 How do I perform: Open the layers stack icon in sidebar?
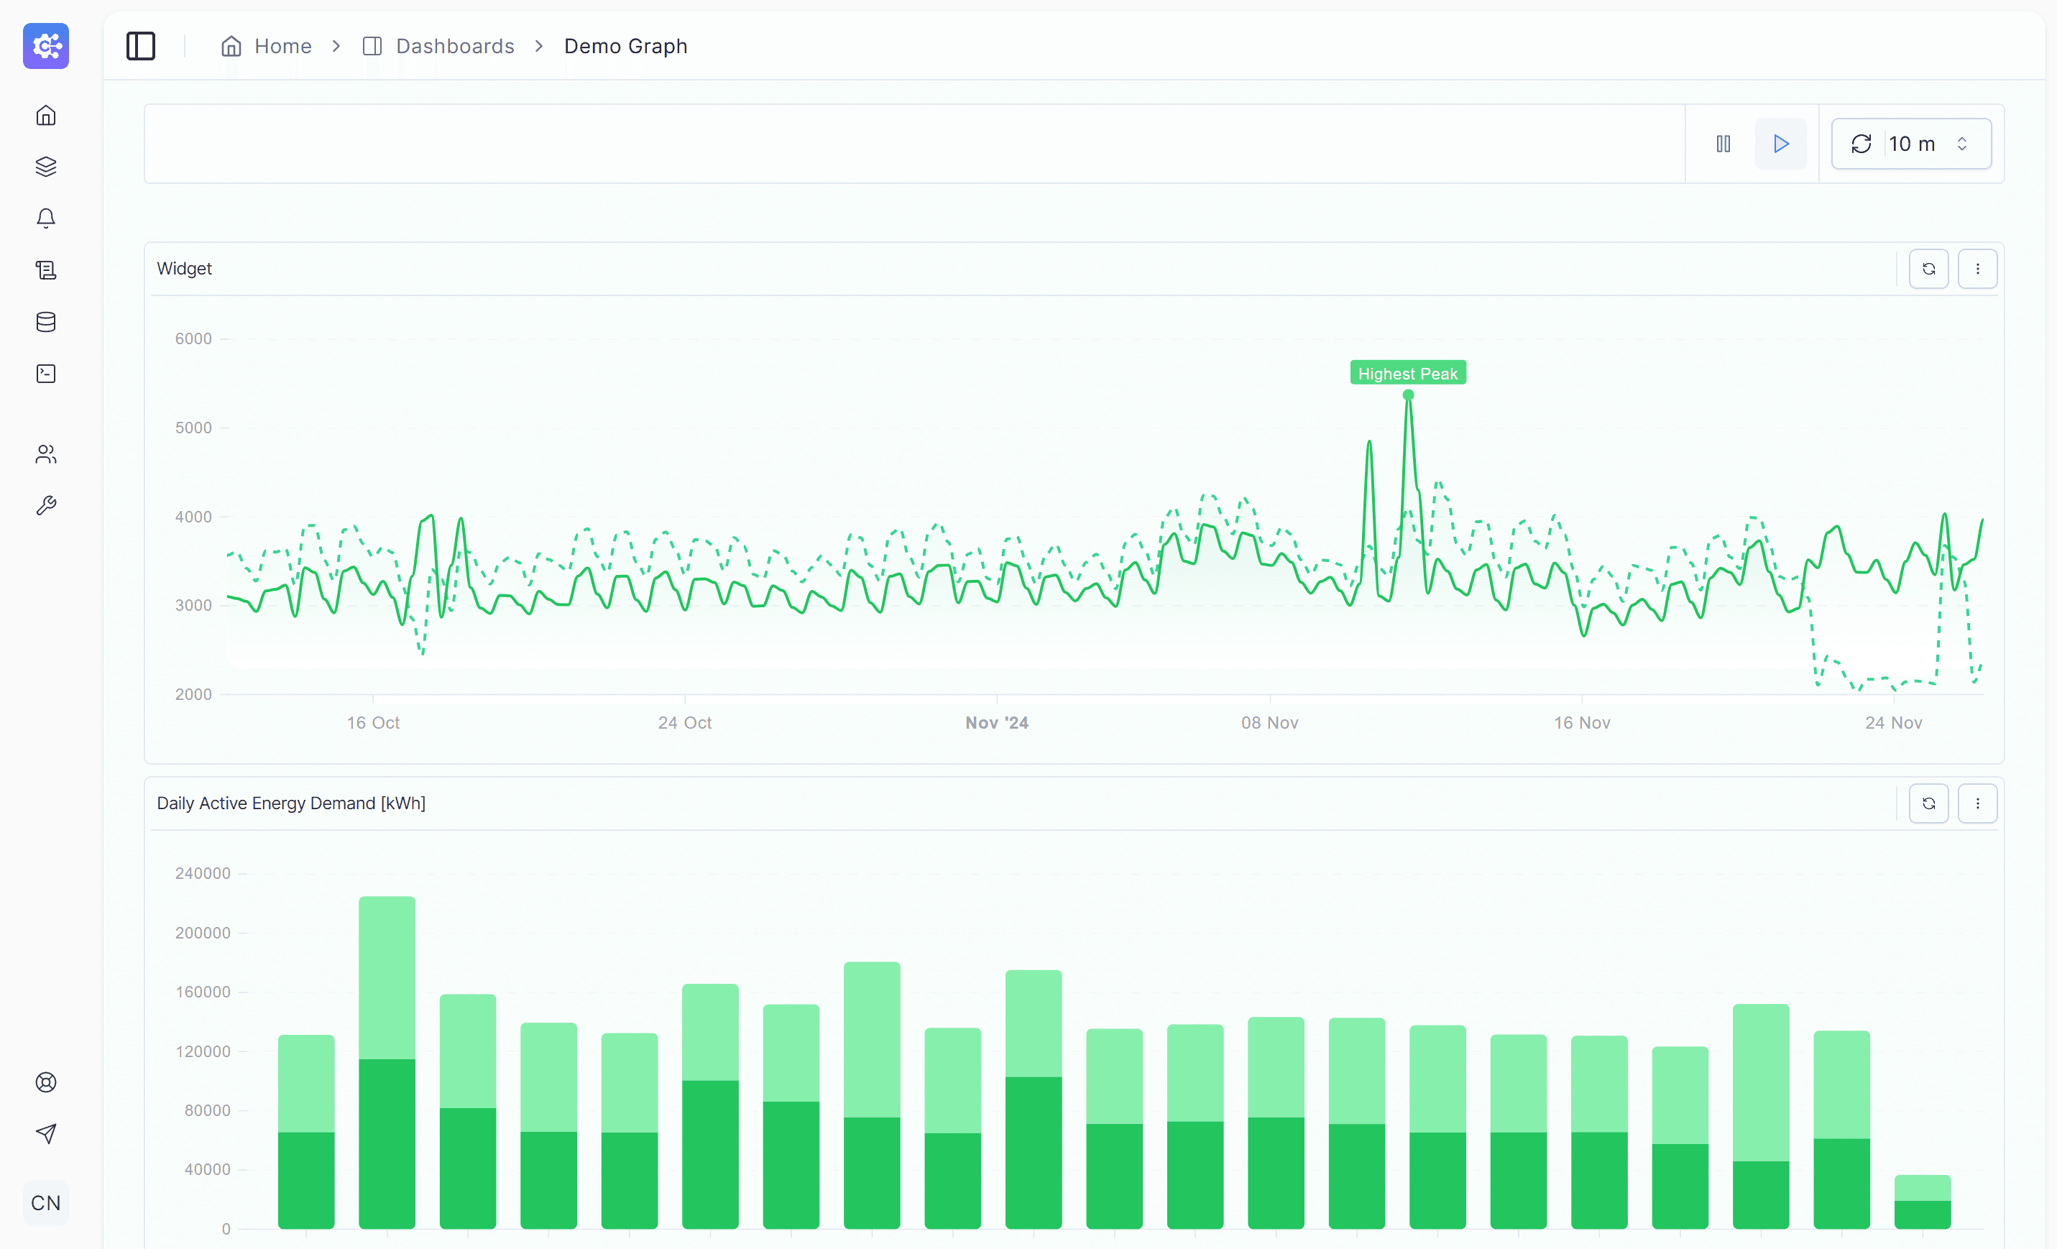tap(46, 167)
